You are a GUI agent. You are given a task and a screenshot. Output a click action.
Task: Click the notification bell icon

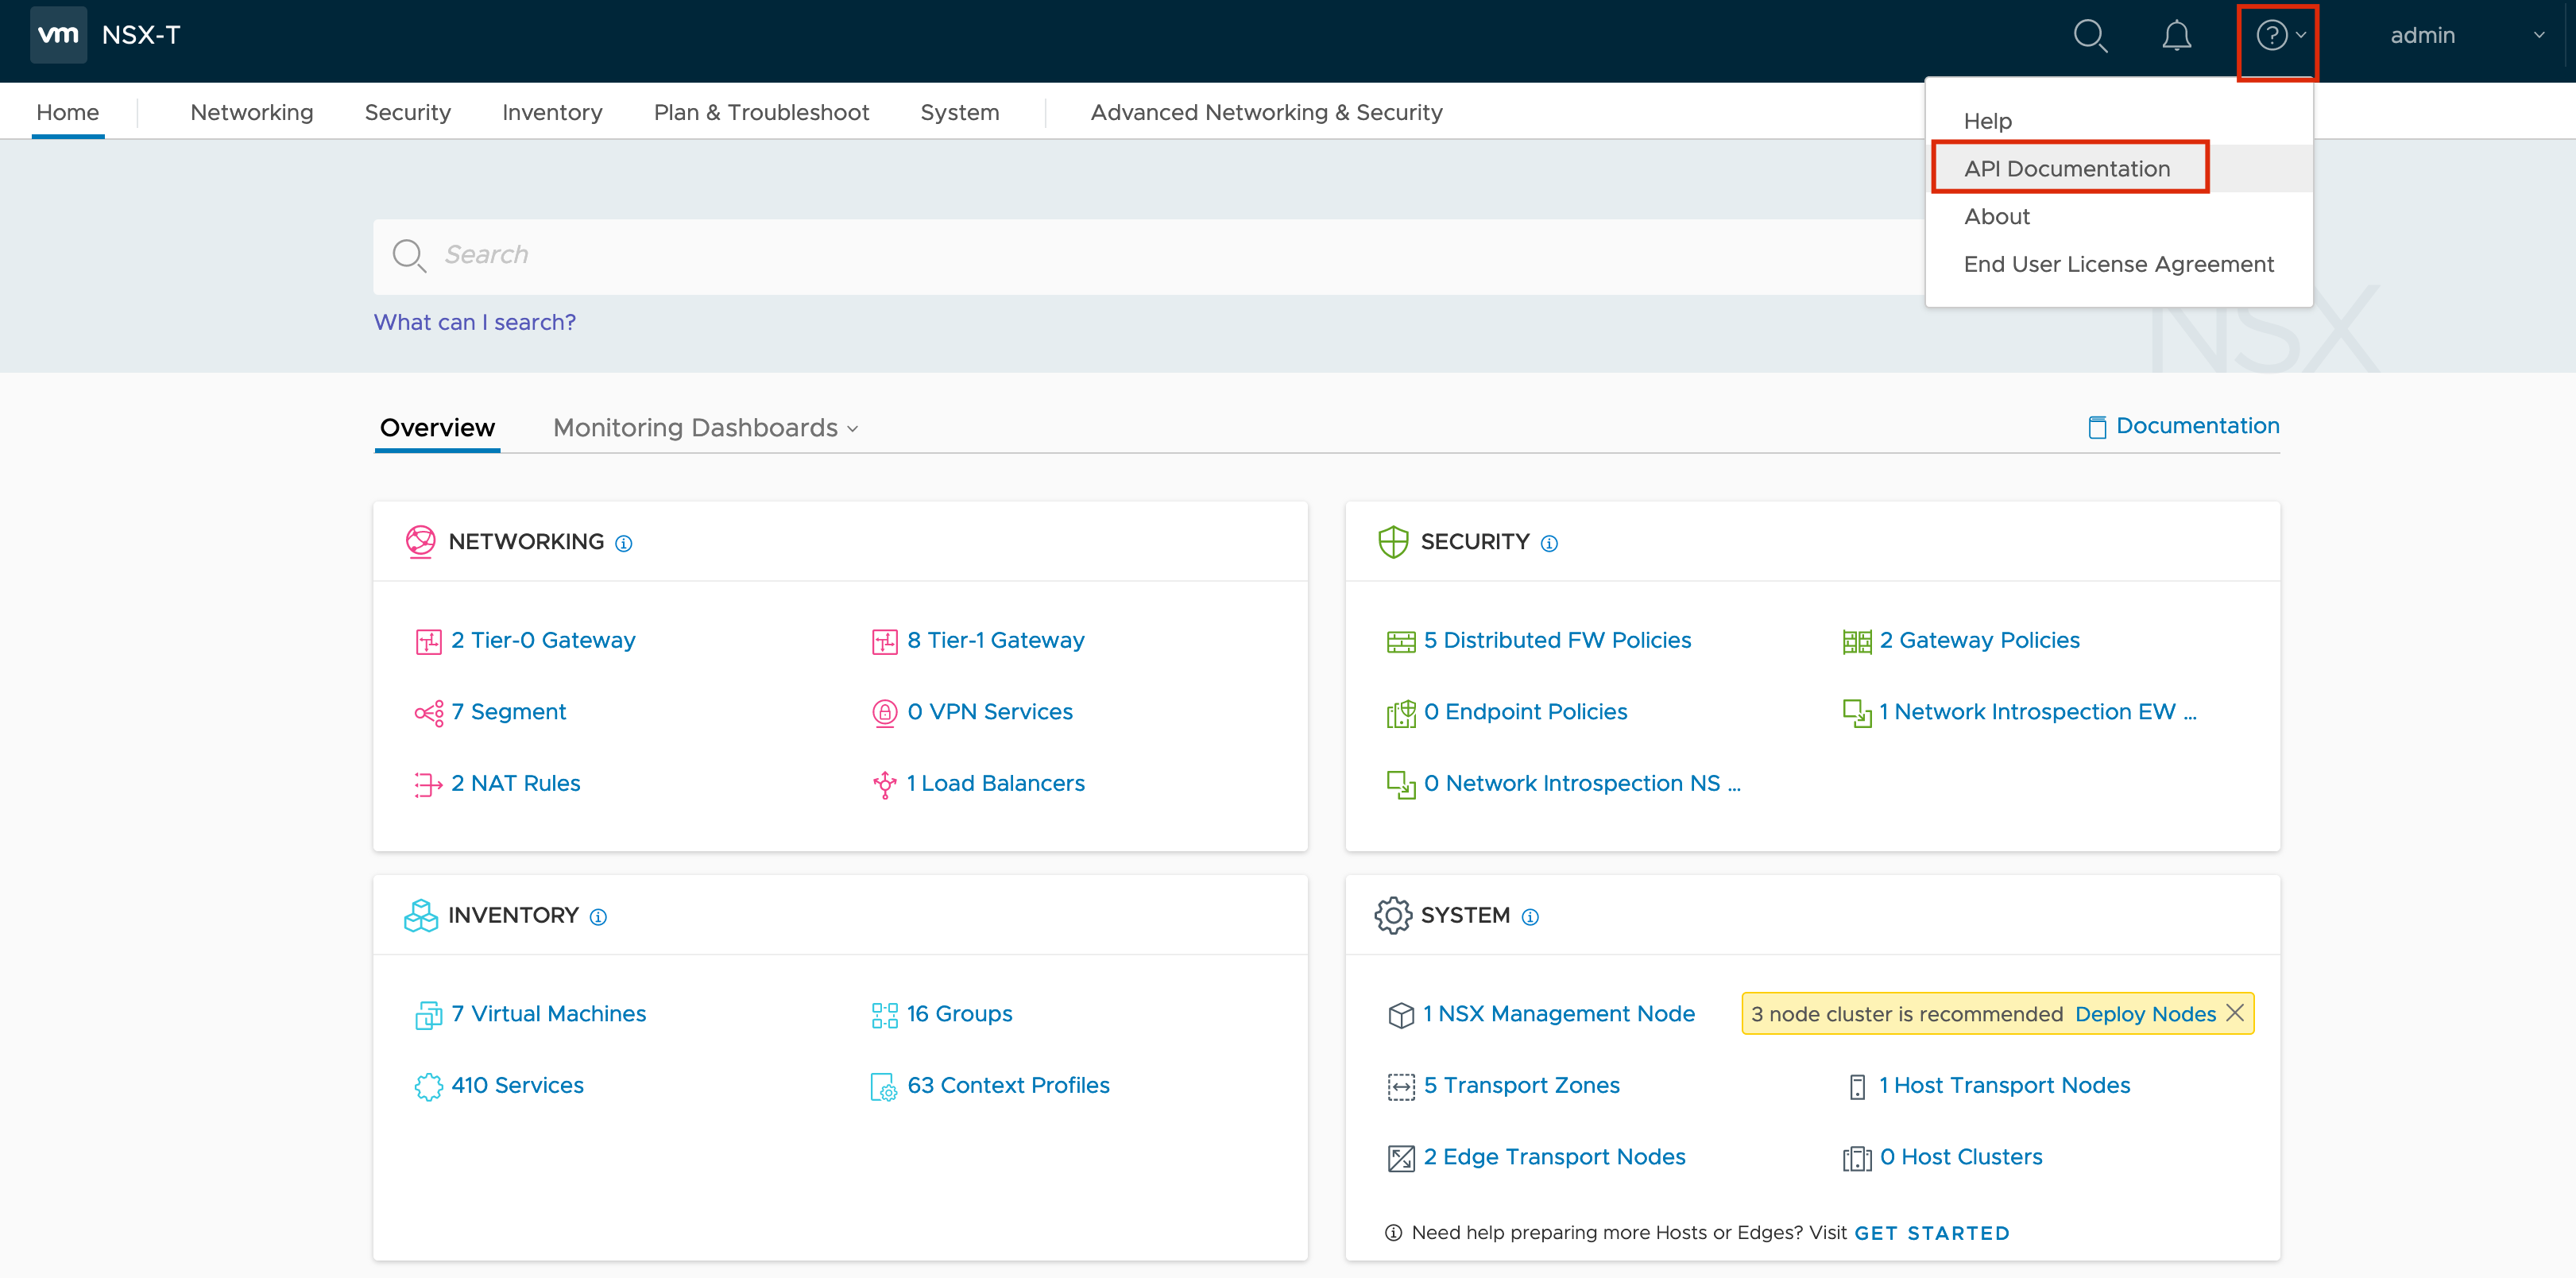click(2177, 35)
